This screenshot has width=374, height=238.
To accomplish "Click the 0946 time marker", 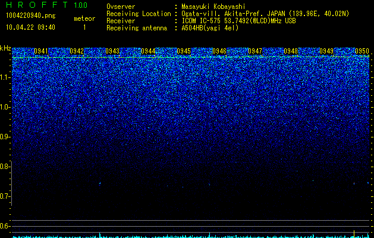I will tap(219, 51).
